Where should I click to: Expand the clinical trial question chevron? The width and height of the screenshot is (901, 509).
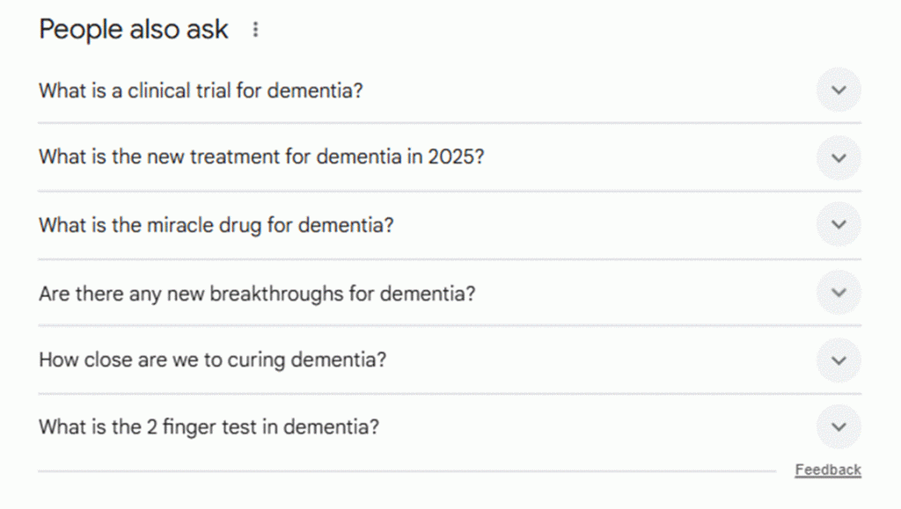(x=839, y=91)
